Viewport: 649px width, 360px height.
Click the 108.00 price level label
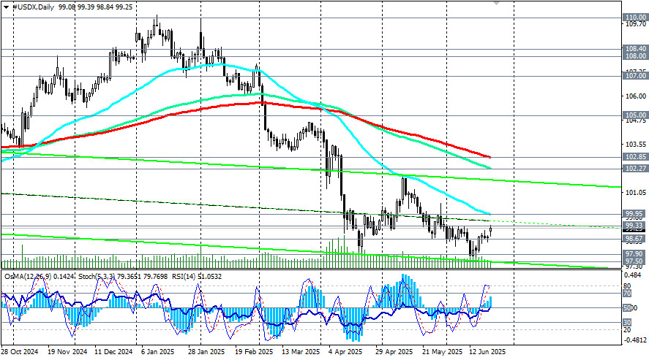point(635,55)
